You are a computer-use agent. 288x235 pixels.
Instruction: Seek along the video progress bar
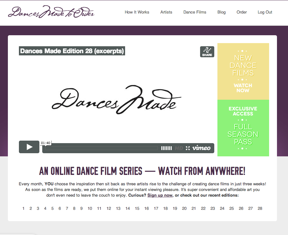101,148
